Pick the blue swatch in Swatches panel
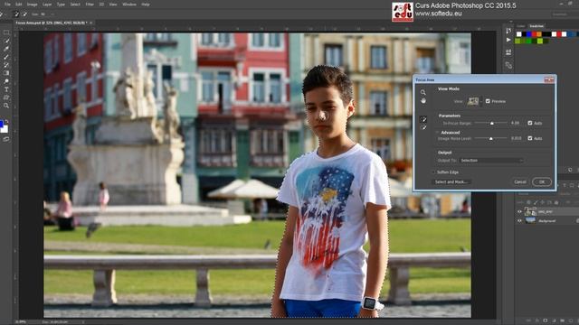 (x=529, y=34)
